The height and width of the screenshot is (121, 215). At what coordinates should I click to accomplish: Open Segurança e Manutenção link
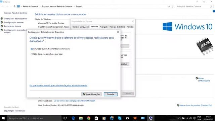(15, 111)
